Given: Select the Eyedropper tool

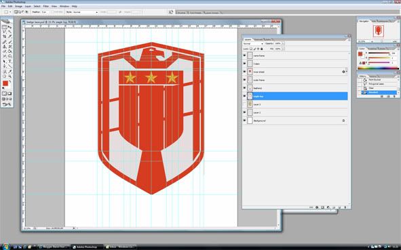Looking at the screenshot, I should coord(9,72).
